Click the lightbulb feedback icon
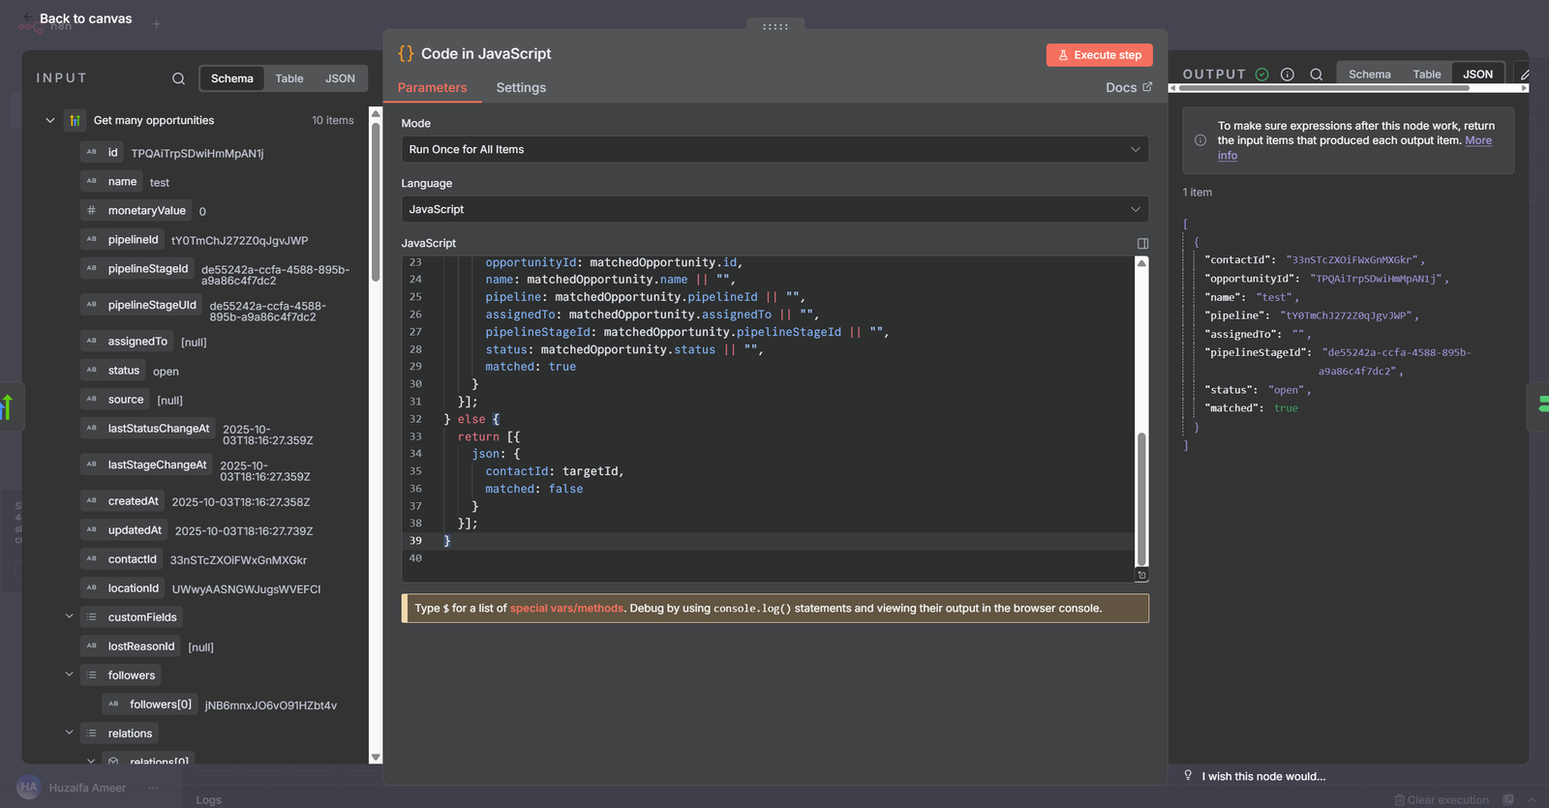Viewport: 1549px width, 808px height. (x=1188, y=775)
